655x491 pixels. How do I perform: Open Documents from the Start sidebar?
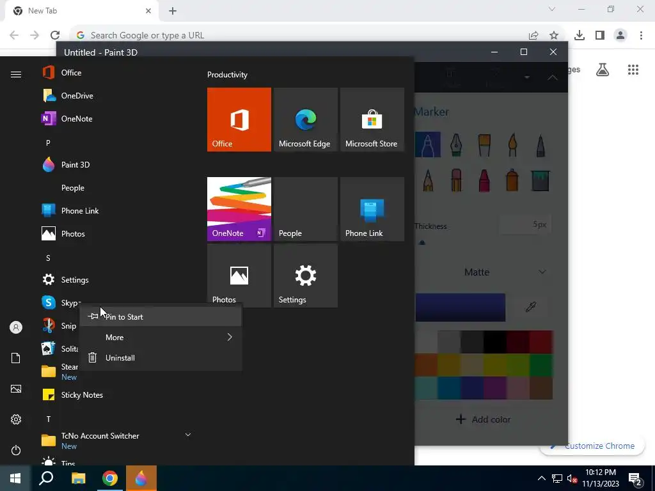coord(16,358)
